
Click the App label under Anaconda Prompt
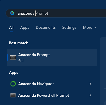(x=21, y=61)
